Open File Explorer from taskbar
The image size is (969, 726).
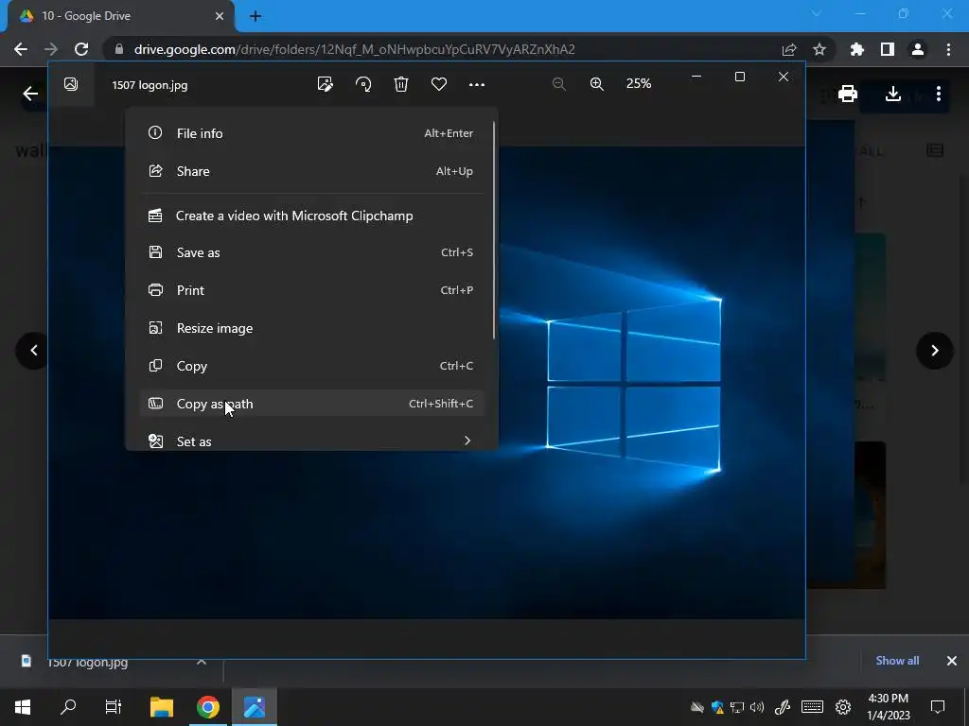[162, 707]
